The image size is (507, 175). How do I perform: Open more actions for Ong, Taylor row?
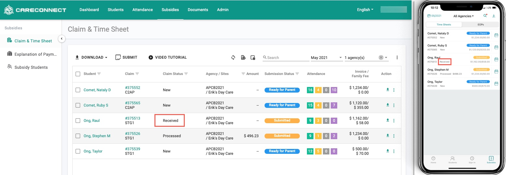tap(394, 151)
